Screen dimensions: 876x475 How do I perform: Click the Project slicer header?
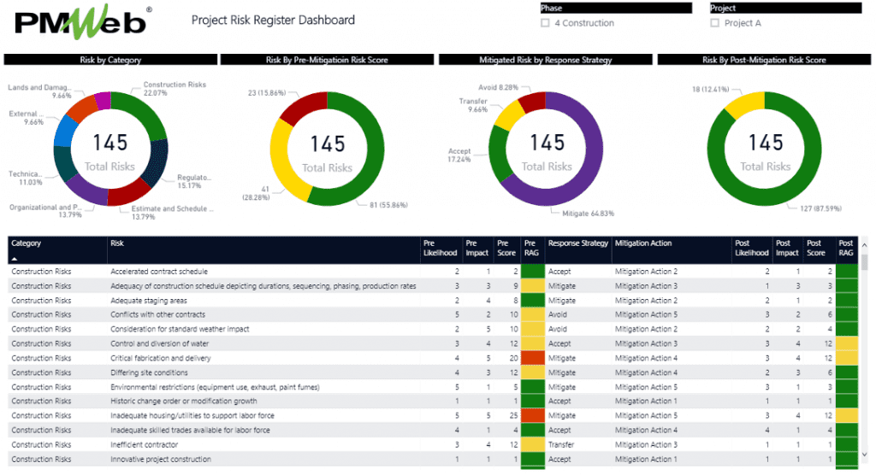click(785, 8)
